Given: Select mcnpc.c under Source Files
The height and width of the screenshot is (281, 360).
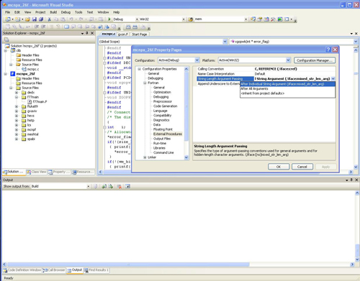Looking at the screenshot, I should 33,69.
